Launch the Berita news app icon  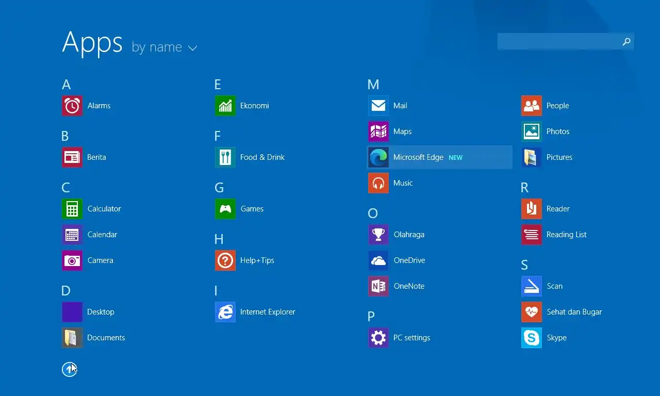click(x=72, y=157)
